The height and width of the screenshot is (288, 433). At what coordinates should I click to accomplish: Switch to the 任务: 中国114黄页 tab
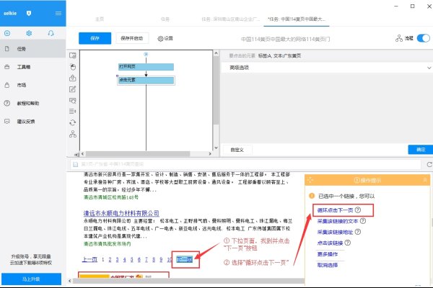click(x=297, y=19)
